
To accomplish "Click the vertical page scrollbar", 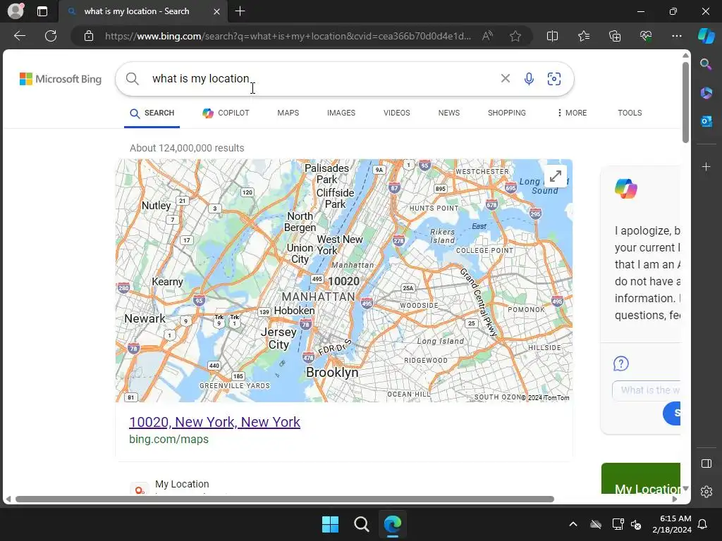I will point(685,103).
